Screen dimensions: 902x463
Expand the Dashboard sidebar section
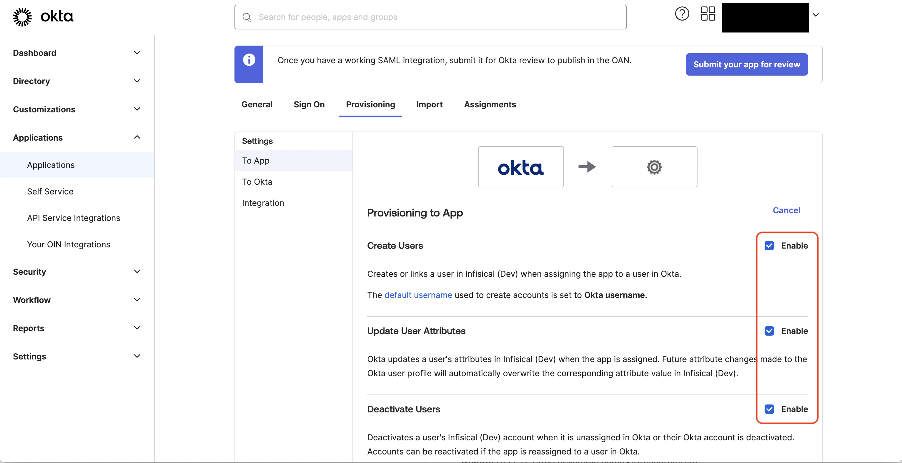(77, 53)
